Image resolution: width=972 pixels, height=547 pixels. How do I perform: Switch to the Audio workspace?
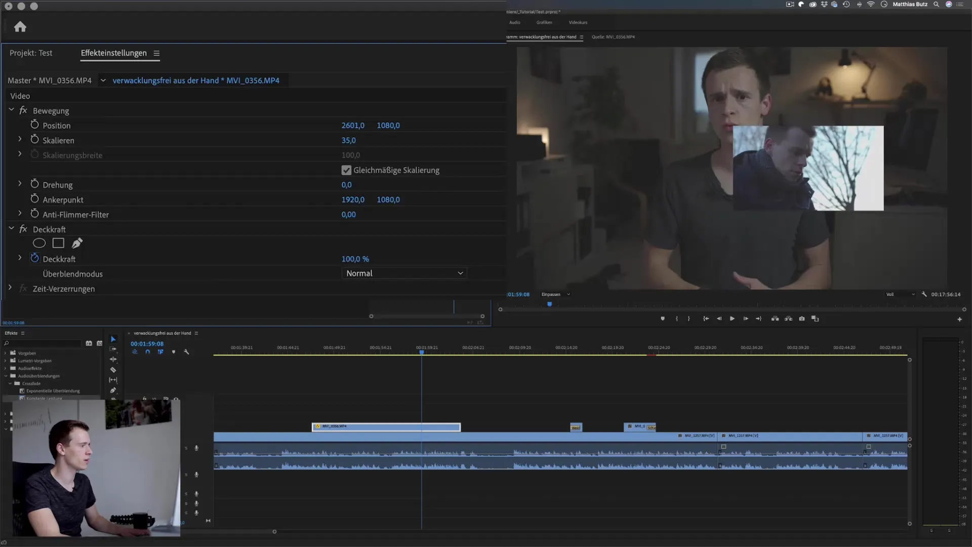[515, 22]
